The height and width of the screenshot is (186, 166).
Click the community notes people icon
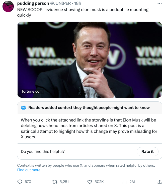24,108
